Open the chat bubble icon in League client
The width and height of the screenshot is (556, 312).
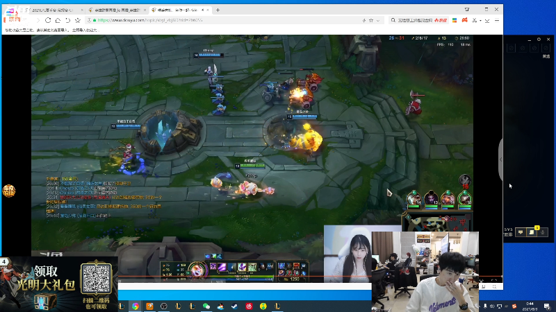[520, 232]
